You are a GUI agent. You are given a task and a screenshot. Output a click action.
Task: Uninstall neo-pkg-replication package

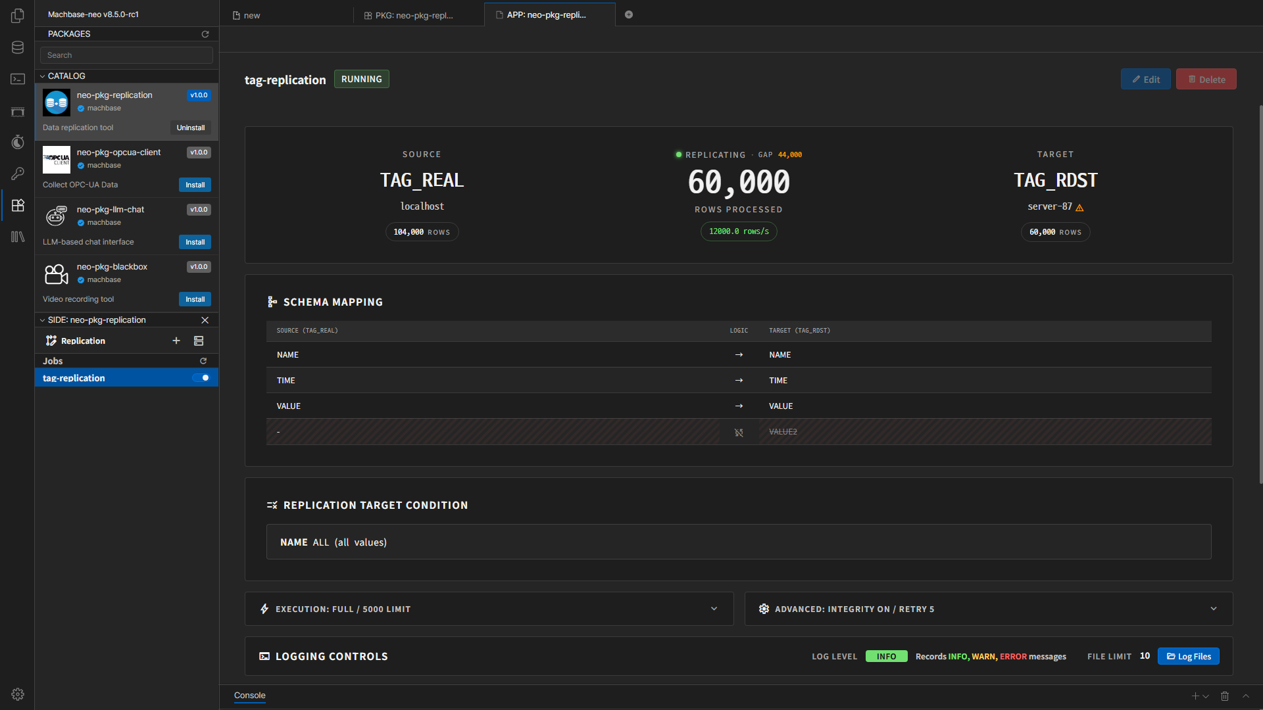tap(191, 128)
